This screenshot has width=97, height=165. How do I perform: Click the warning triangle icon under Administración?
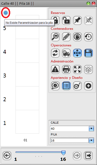55,69
